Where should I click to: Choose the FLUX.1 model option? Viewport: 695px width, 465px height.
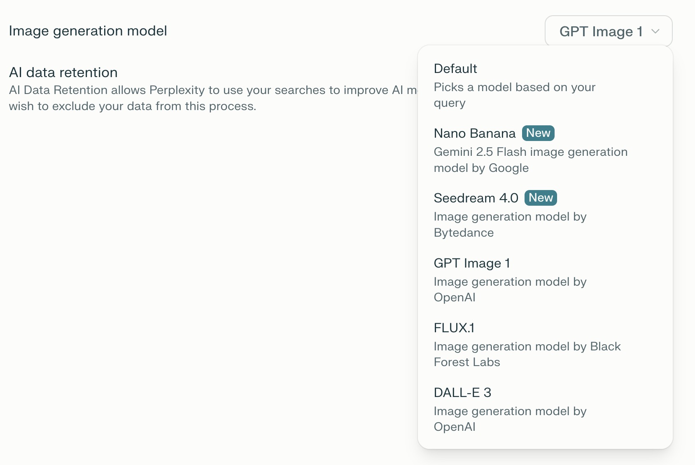(x=454, y=328)
